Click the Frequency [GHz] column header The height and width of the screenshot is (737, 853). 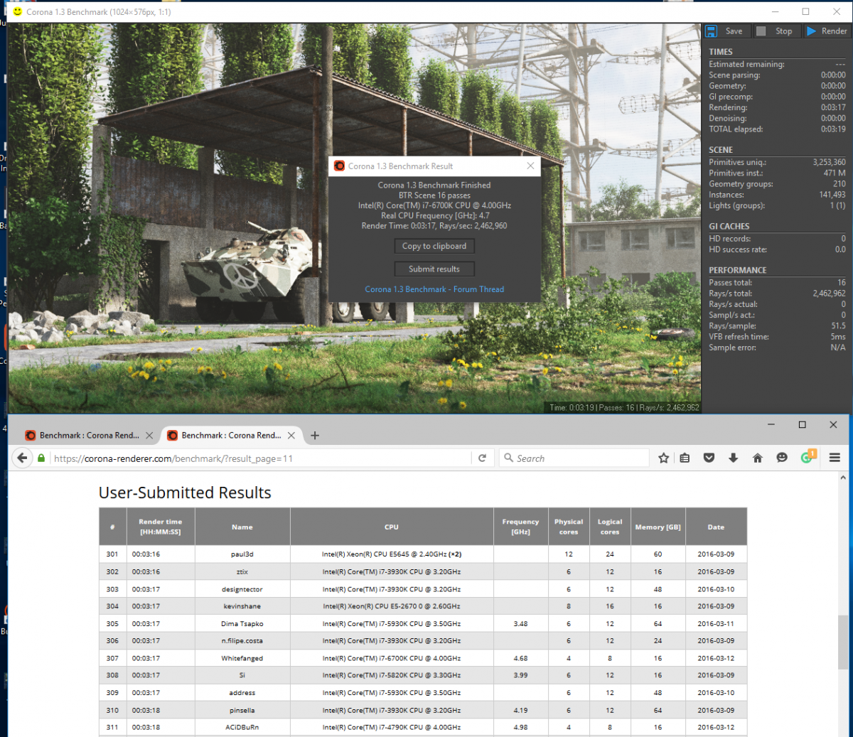pyautogui.click(x=521, y=527)
